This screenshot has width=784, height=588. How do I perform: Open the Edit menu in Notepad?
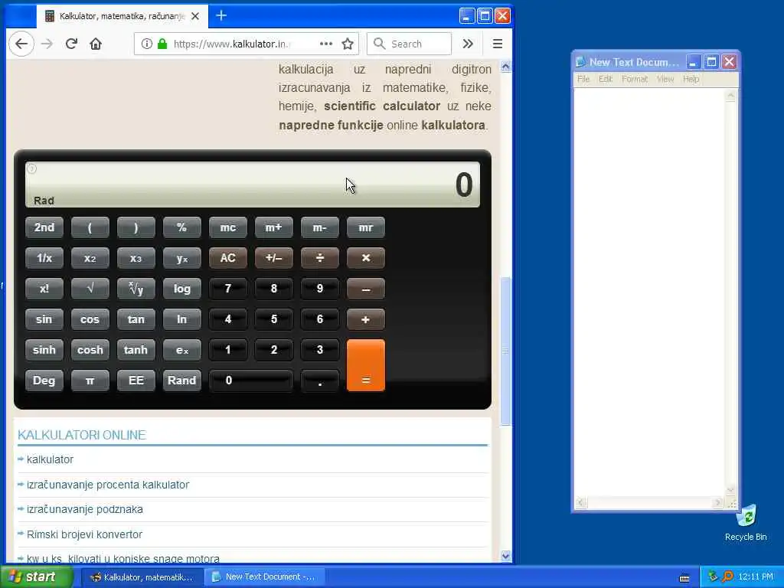coord(606,79)
